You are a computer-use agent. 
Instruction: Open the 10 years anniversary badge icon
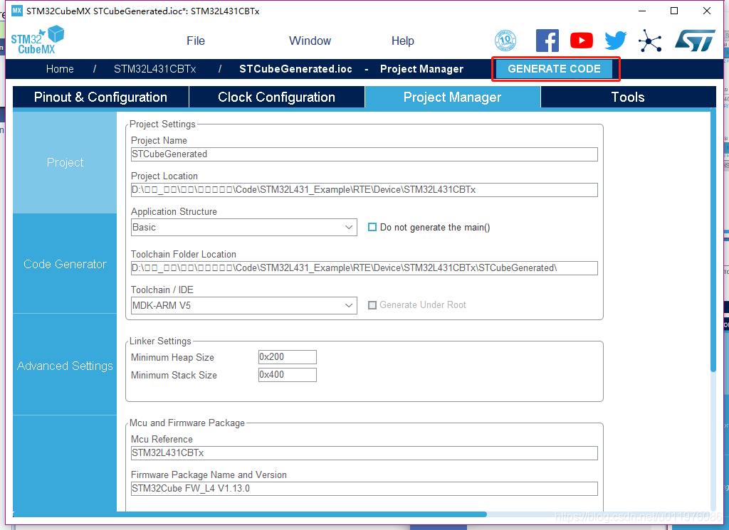[x=505, y=41]
